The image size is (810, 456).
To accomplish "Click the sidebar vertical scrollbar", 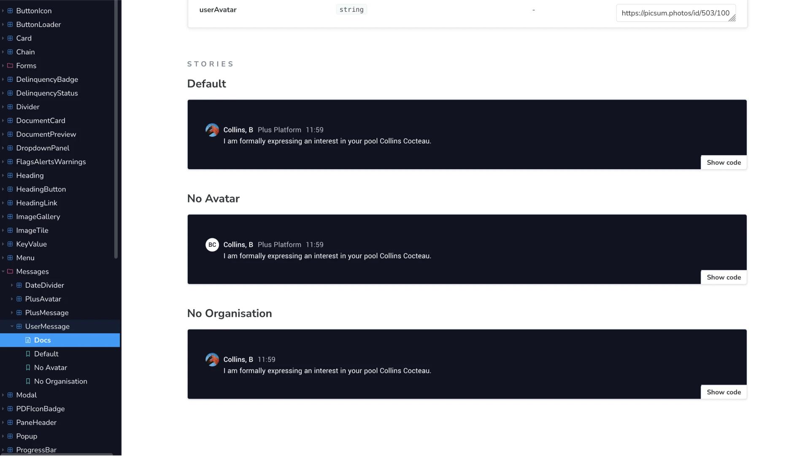I will click(116, 129).
